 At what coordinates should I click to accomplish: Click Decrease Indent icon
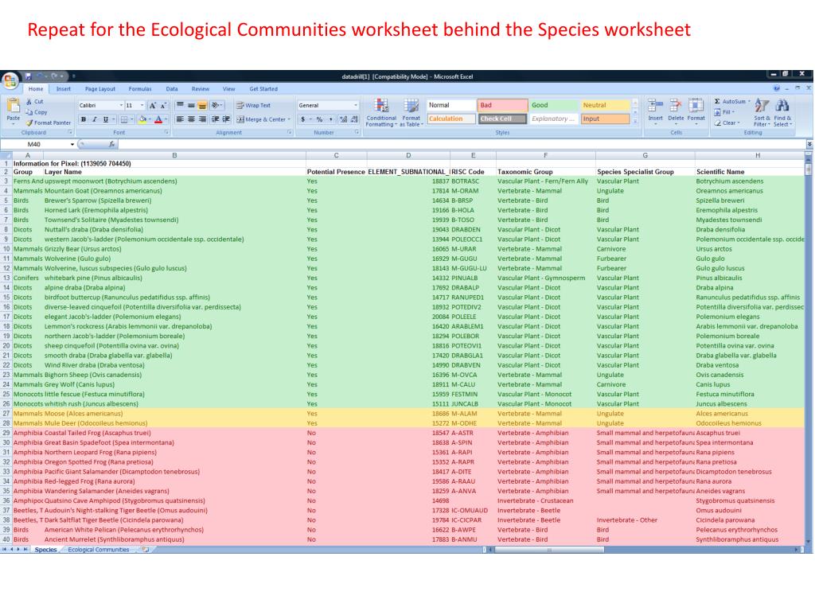click(x=215, y=119)
